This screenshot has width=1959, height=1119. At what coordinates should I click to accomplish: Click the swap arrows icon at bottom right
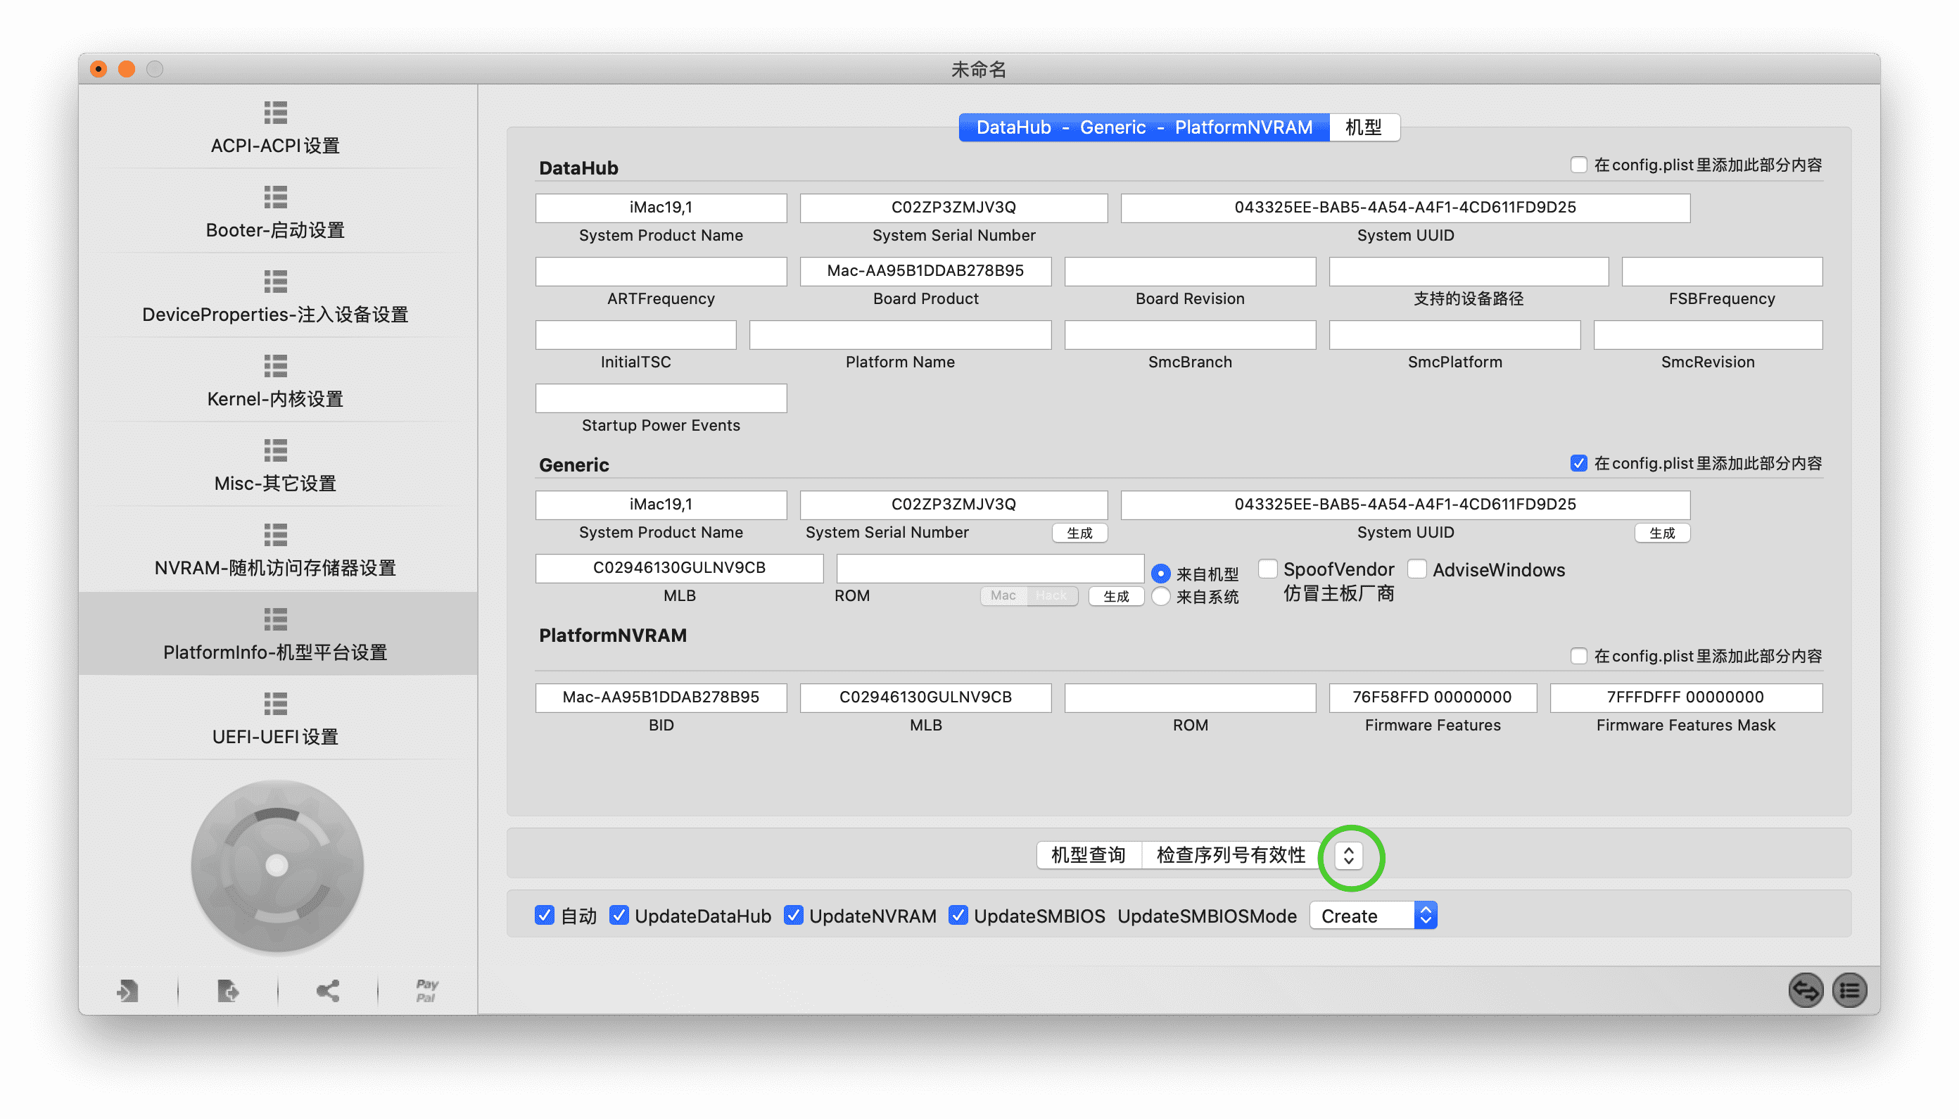(x=1806, y=990)
